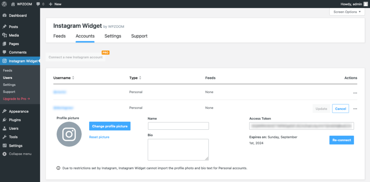Click the Appearance paintbrush icon
This screenshot has width=370, height=182.
point(4,111)
